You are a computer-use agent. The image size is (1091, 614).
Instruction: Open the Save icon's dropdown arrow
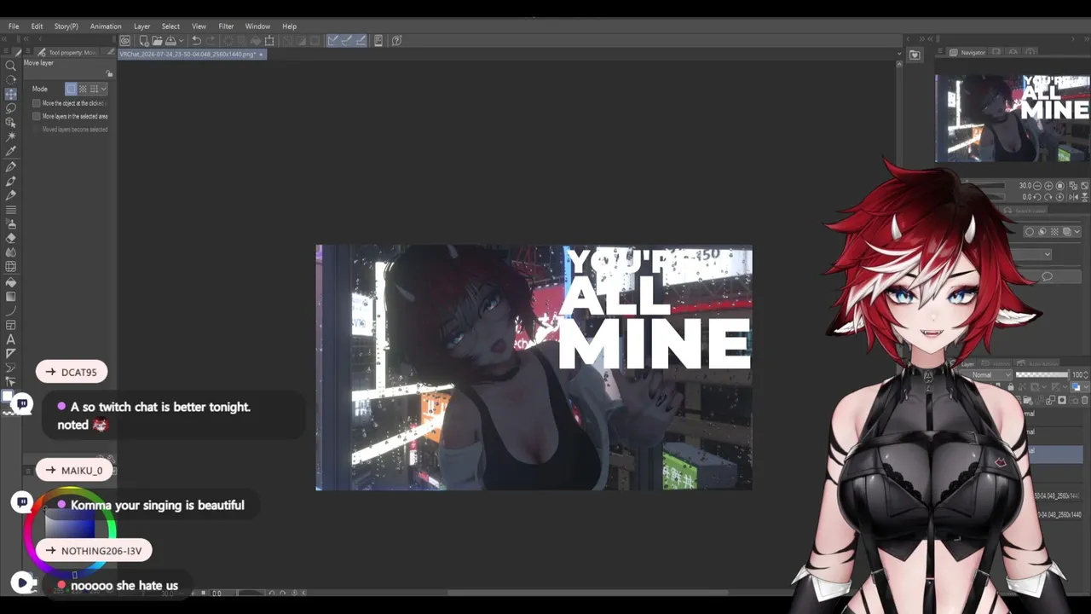(181, 40)
